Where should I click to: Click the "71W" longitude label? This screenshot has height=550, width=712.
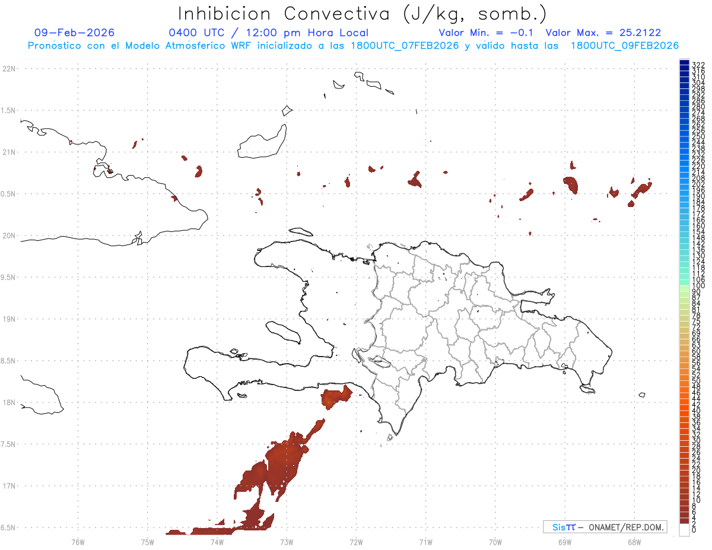425,542
